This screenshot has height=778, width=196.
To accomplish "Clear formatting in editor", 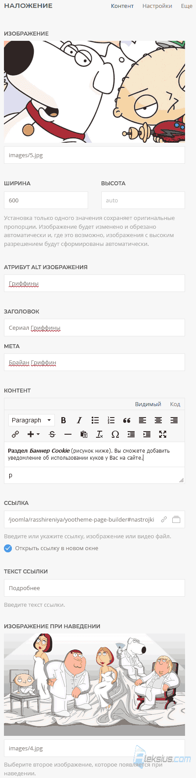I will pyautogui.click(x=100, y=434).
